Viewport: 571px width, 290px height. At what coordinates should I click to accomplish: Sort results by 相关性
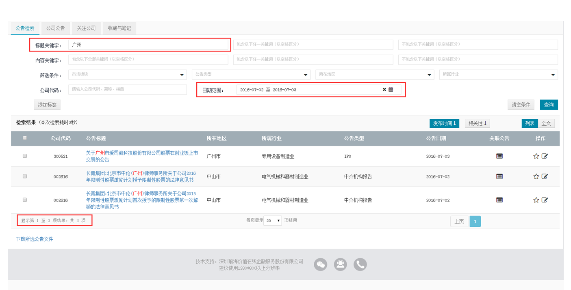(x=478, y=123)
